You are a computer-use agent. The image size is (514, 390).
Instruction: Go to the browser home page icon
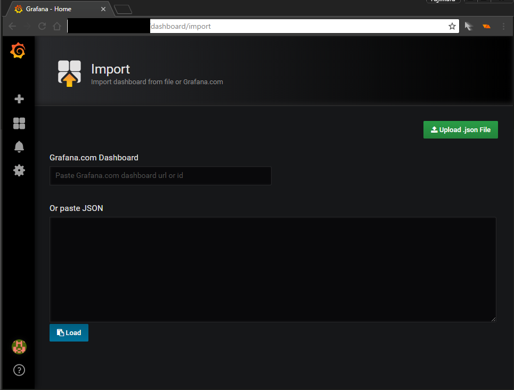pyautogui.click(x=57, y=26)
